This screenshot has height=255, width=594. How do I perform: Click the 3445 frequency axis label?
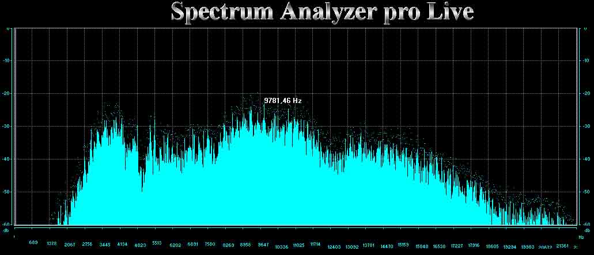tap(105, 245)
